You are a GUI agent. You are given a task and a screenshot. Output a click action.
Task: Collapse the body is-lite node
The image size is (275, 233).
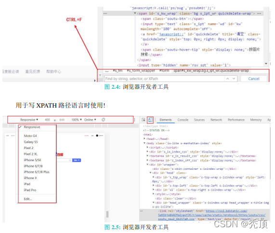click(144, 143)
